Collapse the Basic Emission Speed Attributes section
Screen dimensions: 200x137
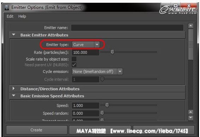pyautogui.click(x=13, y=96)
